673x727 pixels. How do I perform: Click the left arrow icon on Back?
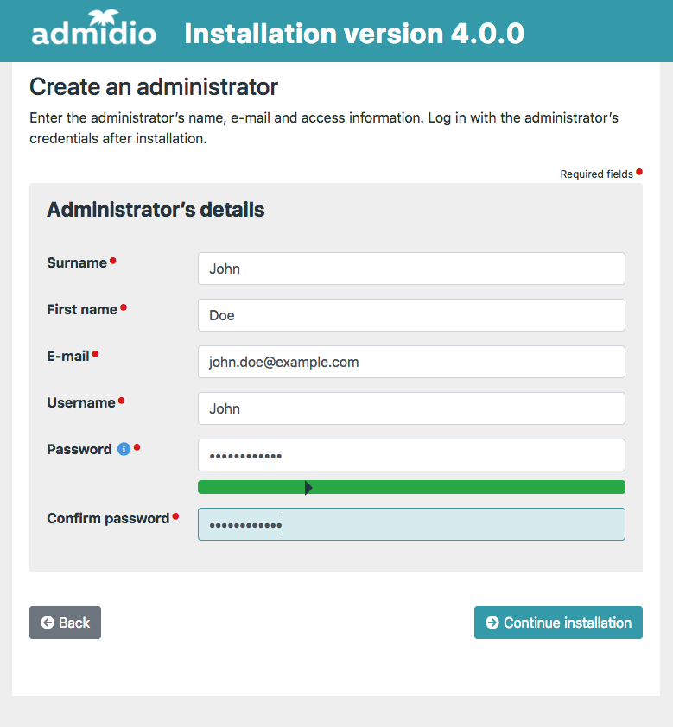coord(48,623)
